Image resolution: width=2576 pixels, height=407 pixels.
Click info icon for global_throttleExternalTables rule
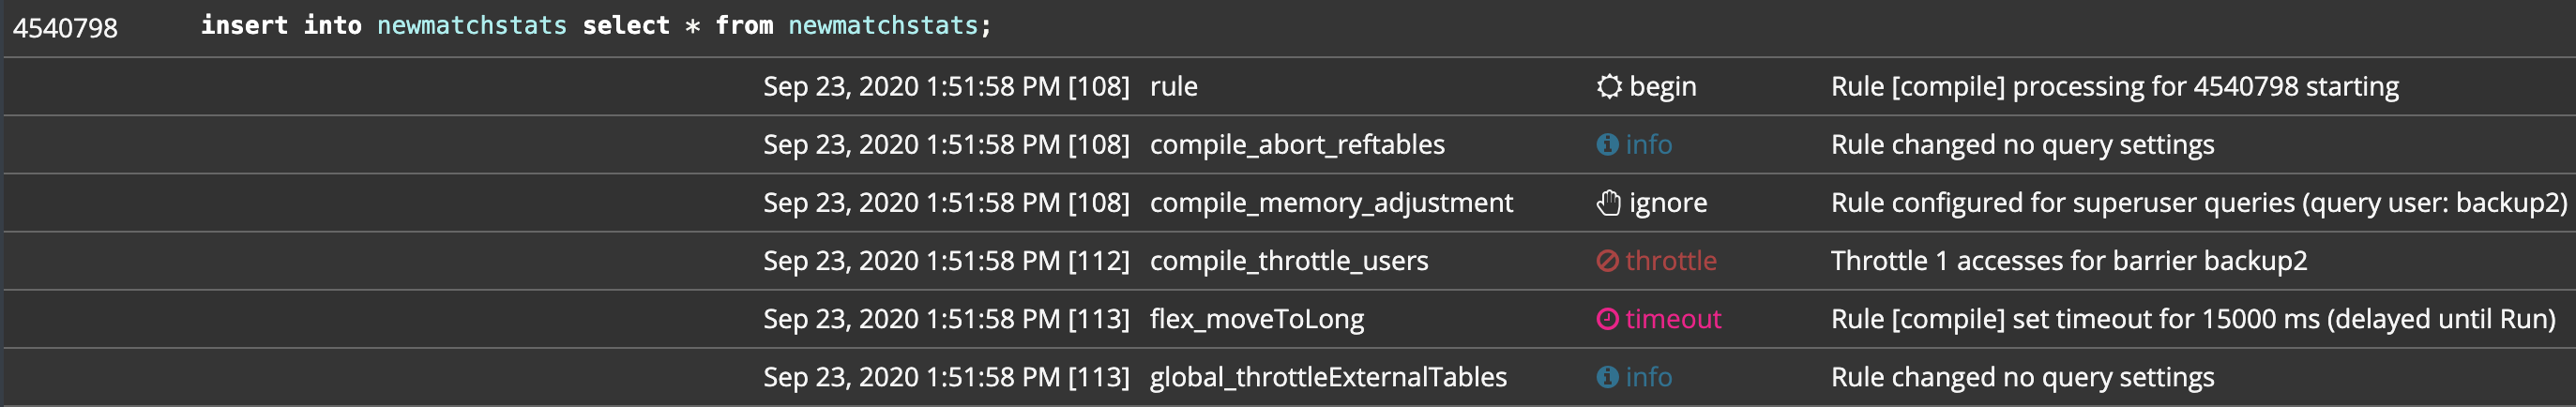(x=1607, y=377)
